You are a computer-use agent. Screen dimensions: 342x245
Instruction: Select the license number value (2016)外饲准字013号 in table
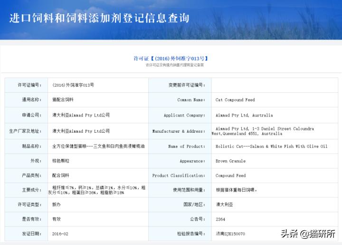(73, 85)
